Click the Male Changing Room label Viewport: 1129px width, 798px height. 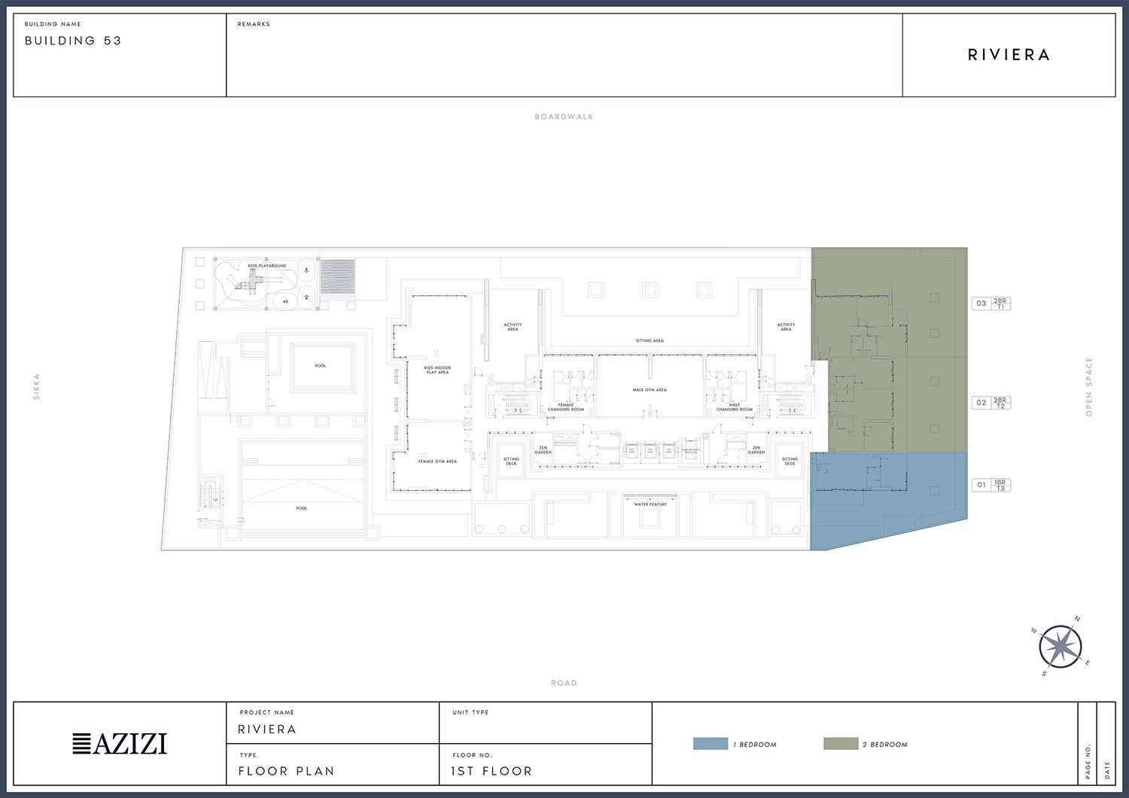tap(734, 407)
